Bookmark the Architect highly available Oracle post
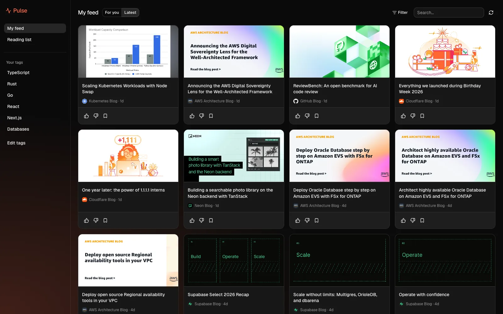Screen dimensions: 503x314 422,220
